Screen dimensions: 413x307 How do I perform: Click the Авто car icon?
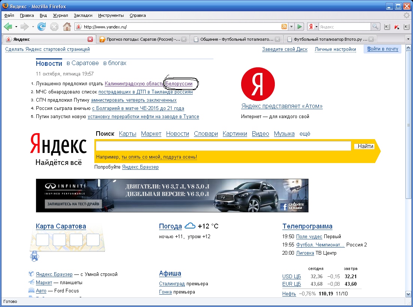coord(31,291)
